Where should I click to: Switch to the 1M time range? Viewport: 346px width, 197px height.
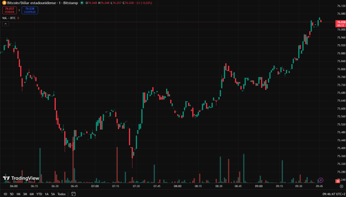pos(18,194)
